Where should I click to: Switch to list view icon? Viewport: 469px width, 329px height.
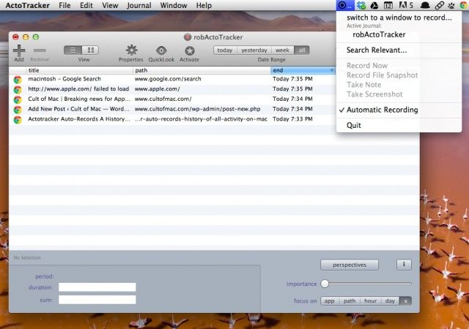coord(73,50)
